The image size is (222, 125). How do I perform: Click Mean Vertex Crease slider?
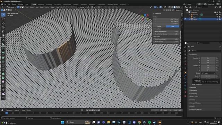[x=166, y=34]
